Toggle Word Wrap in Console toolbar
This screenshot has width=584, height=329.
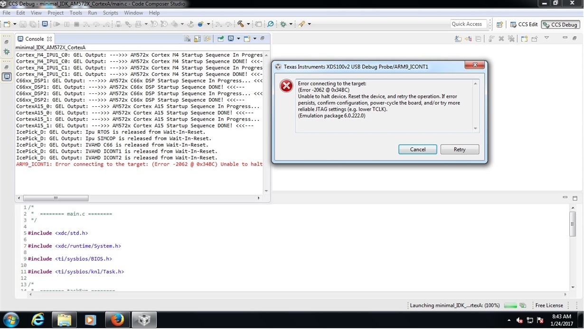point(207,38)
